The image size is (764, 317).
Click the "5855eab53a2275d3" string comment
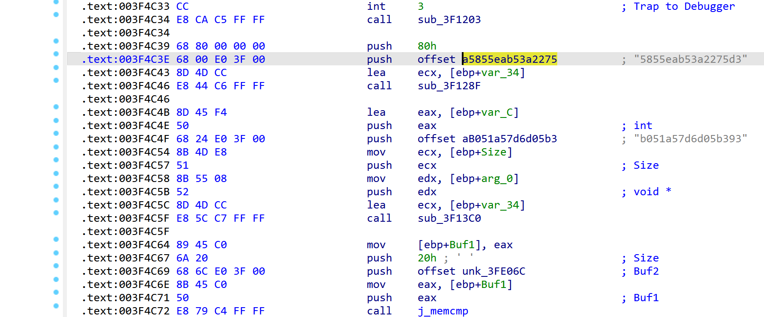pos(690,59)
